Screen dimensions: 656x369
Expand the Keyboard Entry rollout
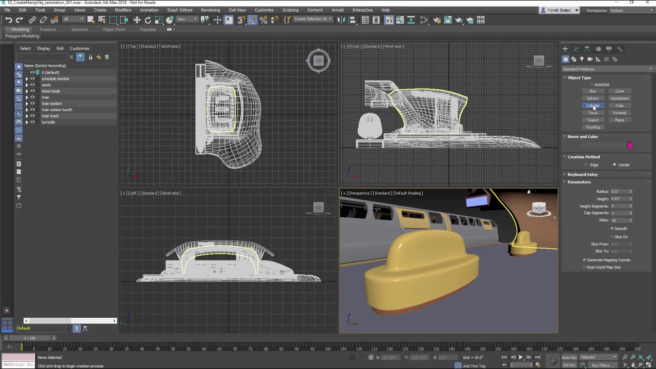coord(582,174)
